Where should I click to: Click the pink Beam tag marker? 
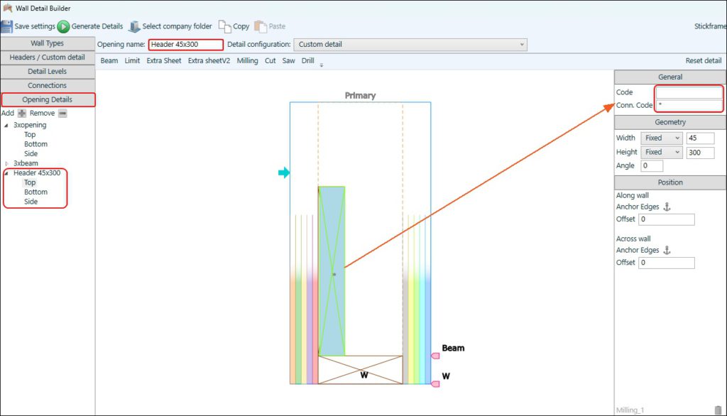point(435,356)
